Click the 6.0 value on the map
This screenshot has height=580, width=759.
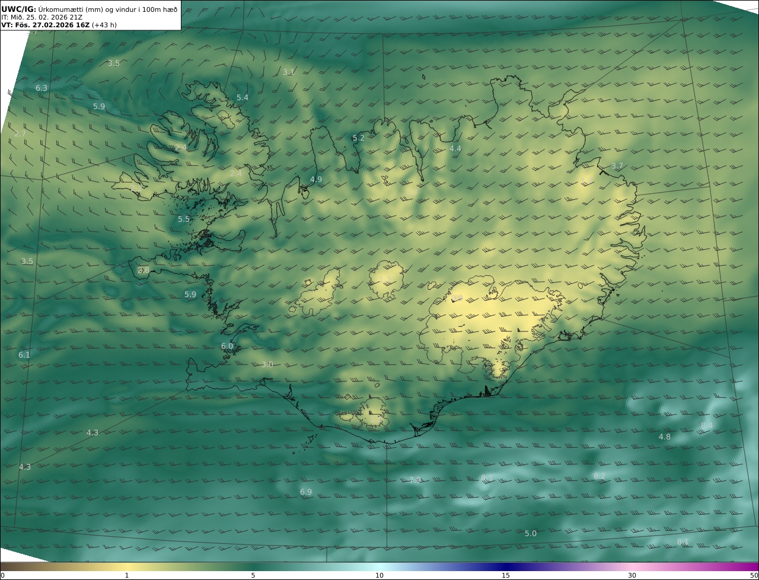(227, 346)
